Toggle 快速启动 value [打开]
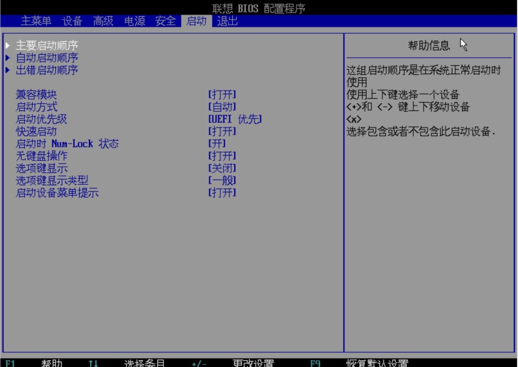 click(222, 131)
